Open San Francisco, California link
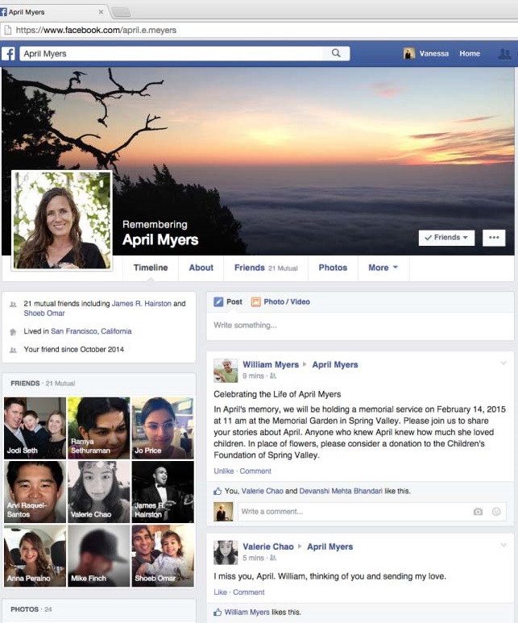Viewport: 518px width, 623px height. (91, 331)
